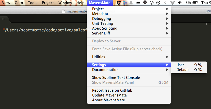This screenshot has width=211, height=109.
Task: Select Default settings from submenu
Action: click(x=189, y=70)
